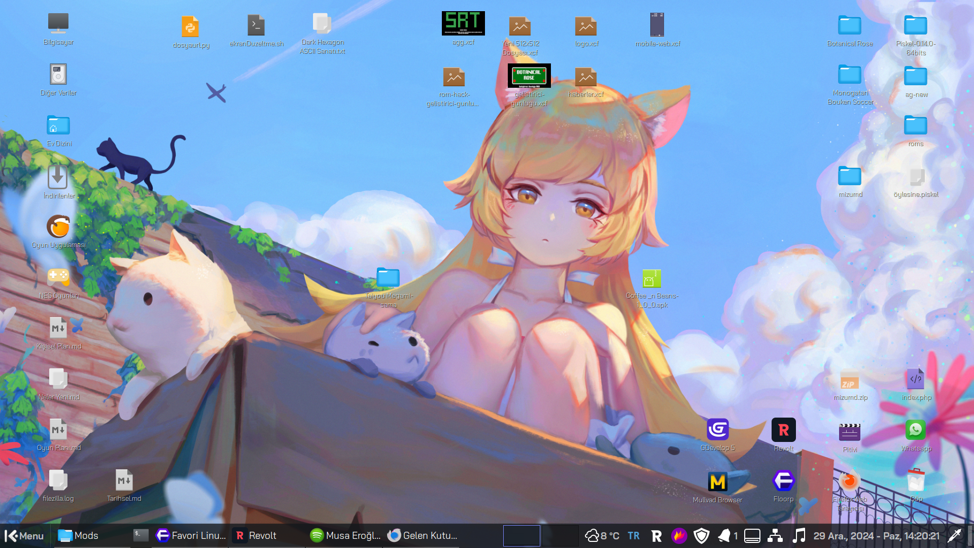Change the TR keyboard layout indicator
The width and height of the screenshot is (974, 548).
634,536
